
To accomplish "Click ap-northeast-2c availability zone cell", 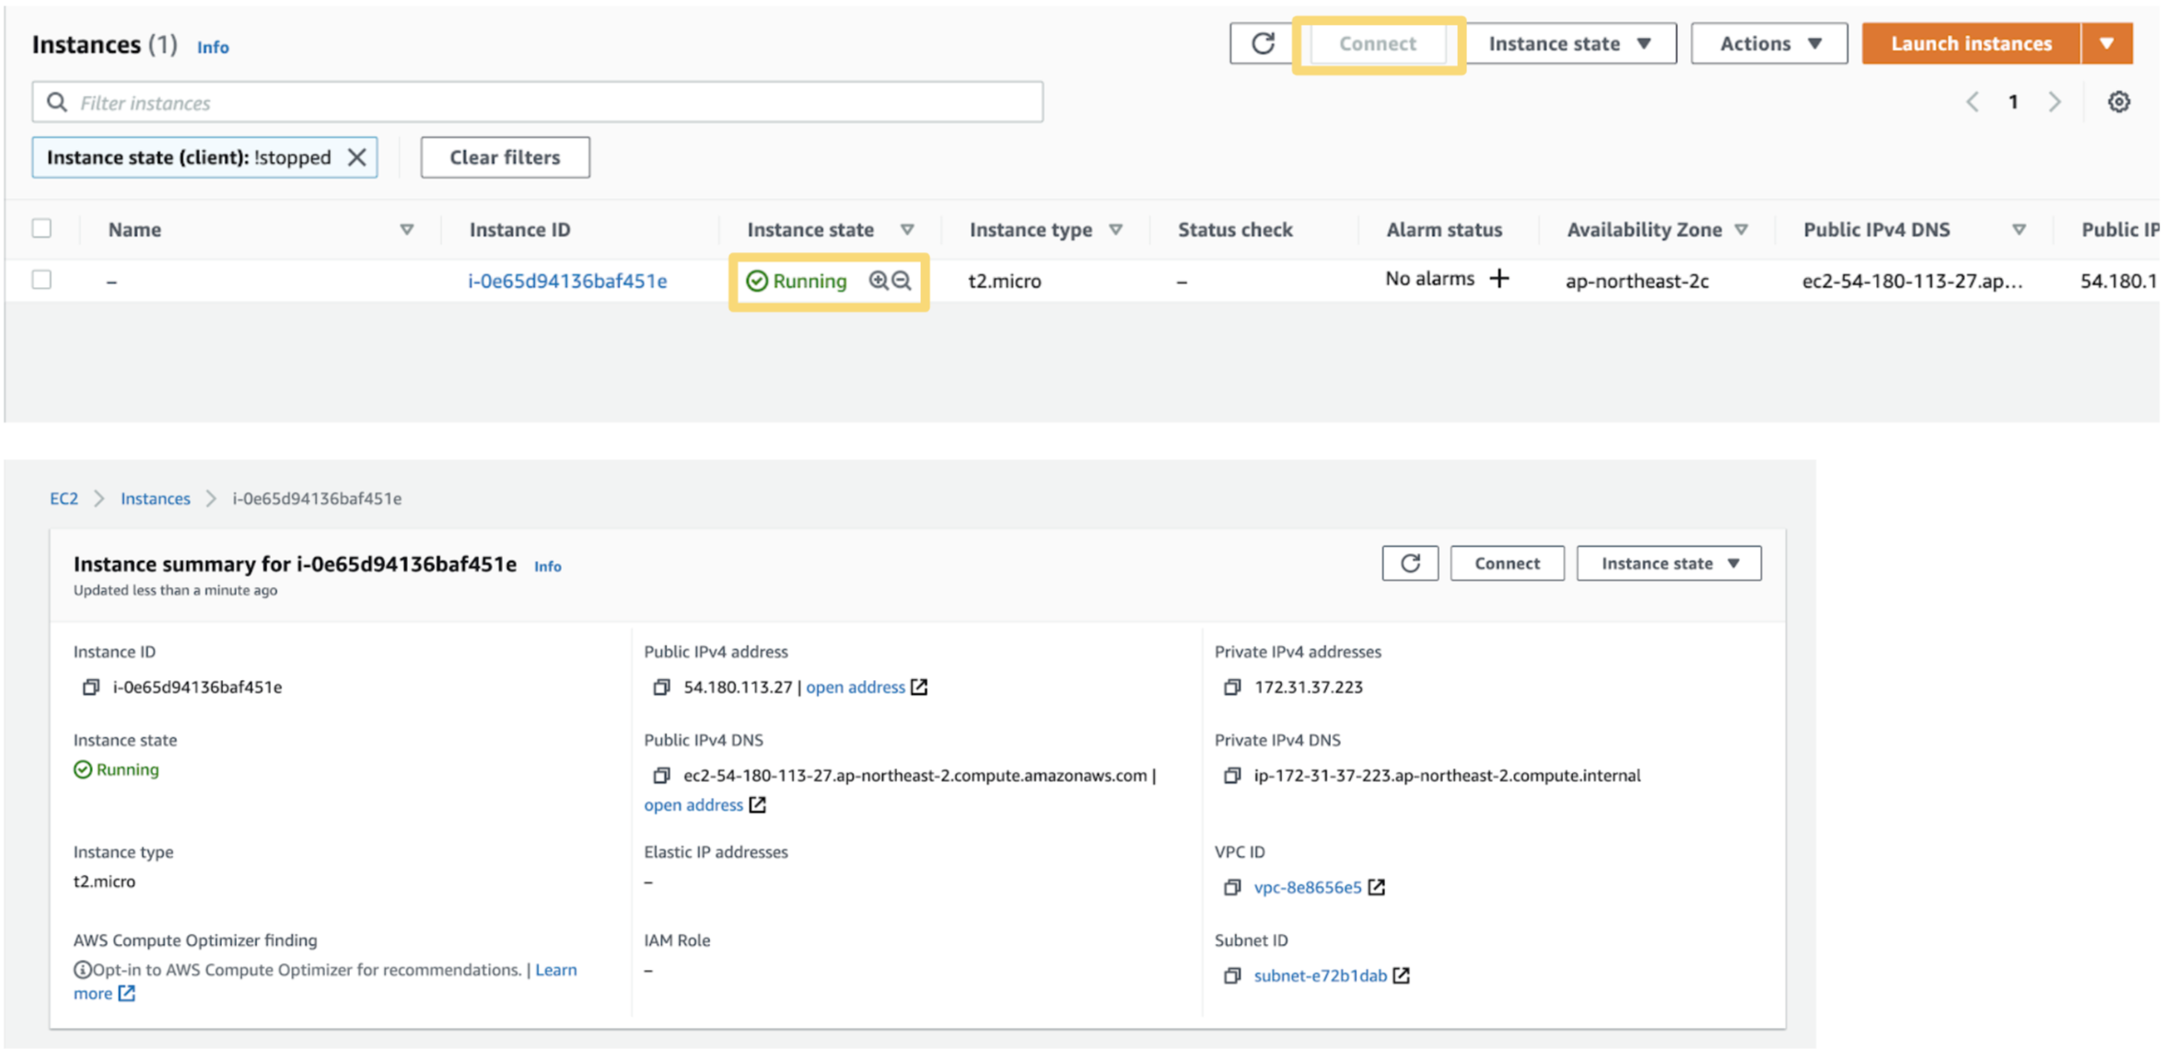I will (1637, 281).
